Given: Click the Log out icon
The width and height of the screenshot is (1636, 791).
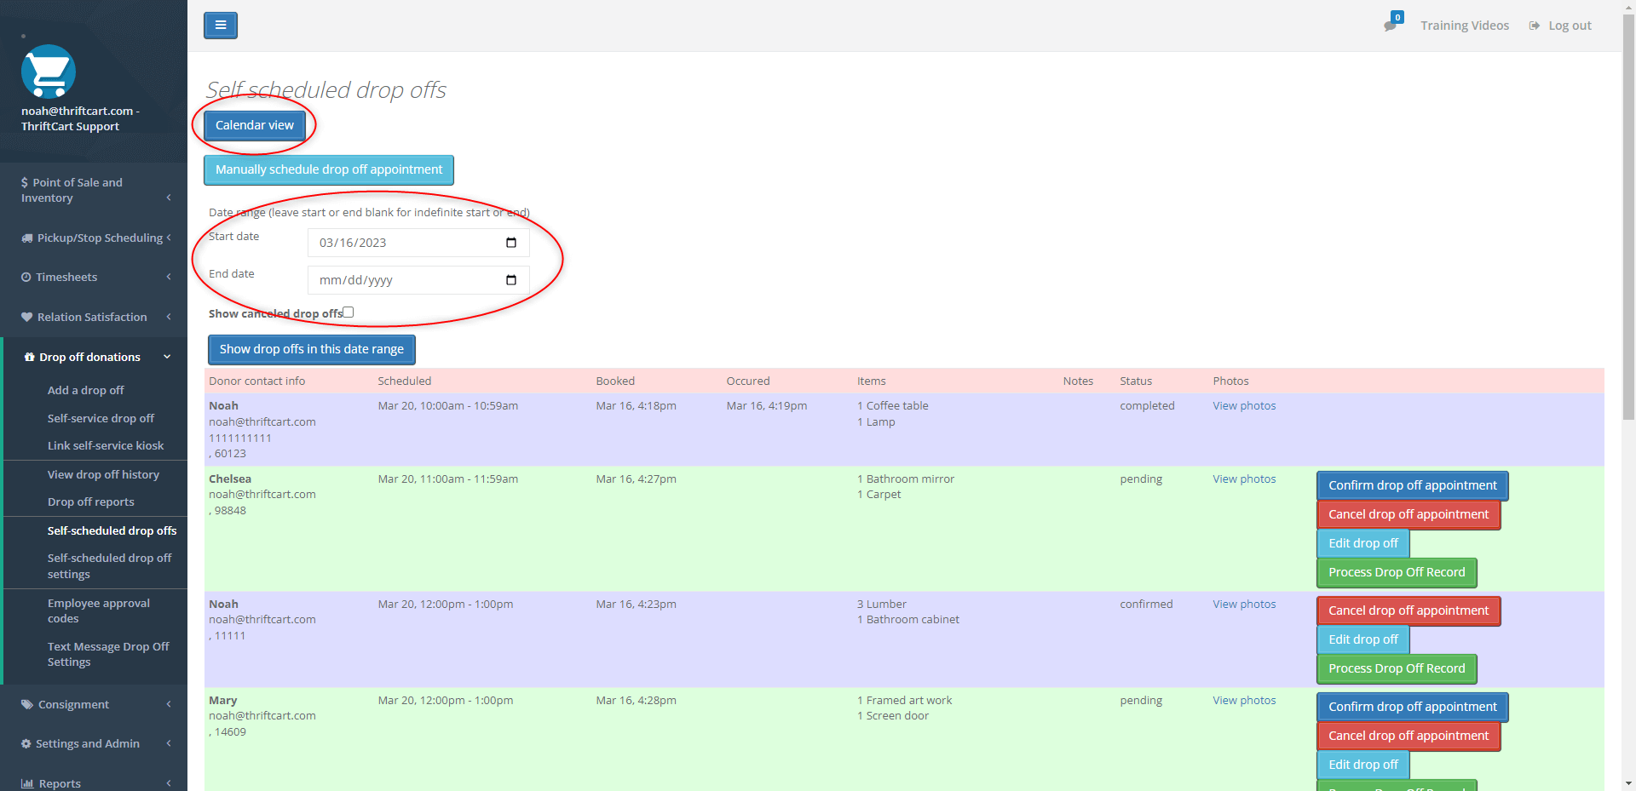Looking at the screenshot, I should pyautogui.click(x=1533, y=26).
